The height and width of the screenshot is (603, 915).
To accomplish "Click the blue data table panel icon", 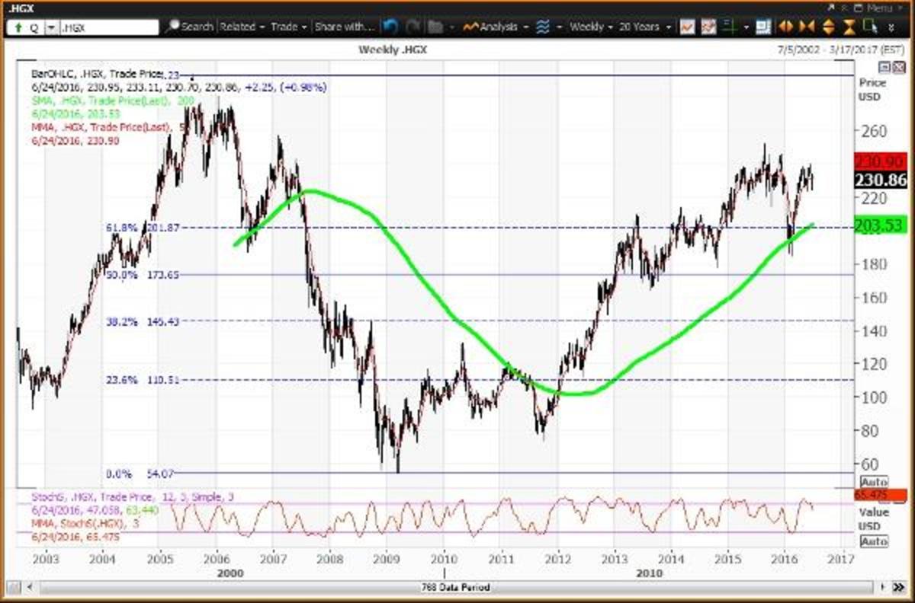I will 763,27.
